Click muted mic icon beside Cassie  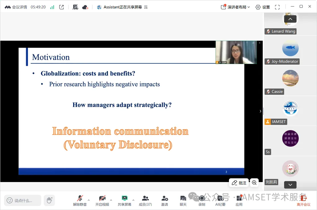268,92
